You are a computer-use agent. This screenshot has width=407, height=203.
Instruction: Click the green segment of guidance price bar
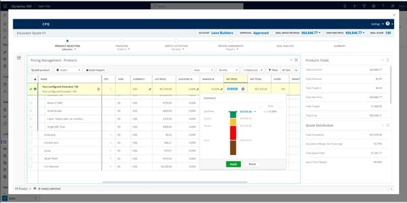tap(233, 114)
